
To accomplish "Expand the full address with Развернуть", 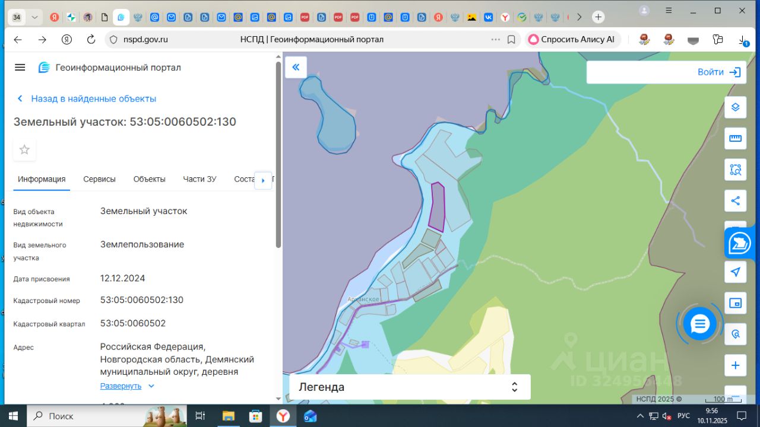I will tap(127, 386).
